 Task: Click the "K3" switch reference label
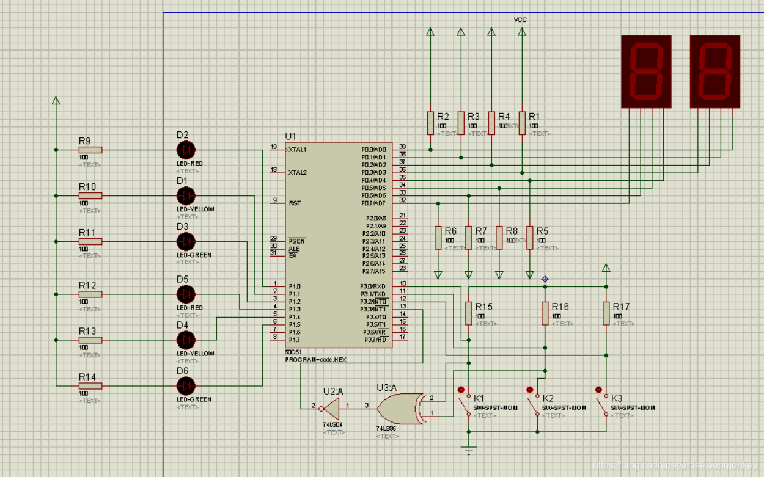tap(617, 398)
